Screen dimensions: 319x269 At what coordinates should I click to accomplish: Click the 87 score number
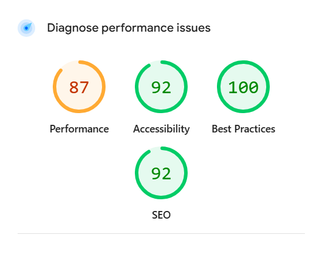pos(79,87)
